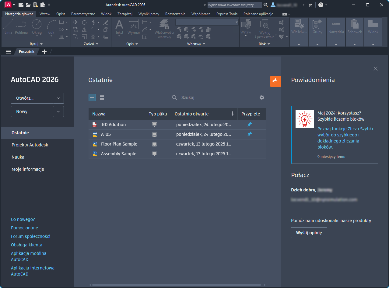Viewport: 389px width, 288px height.
Task: Open the Co nowego? link
Action: (23, 219)
